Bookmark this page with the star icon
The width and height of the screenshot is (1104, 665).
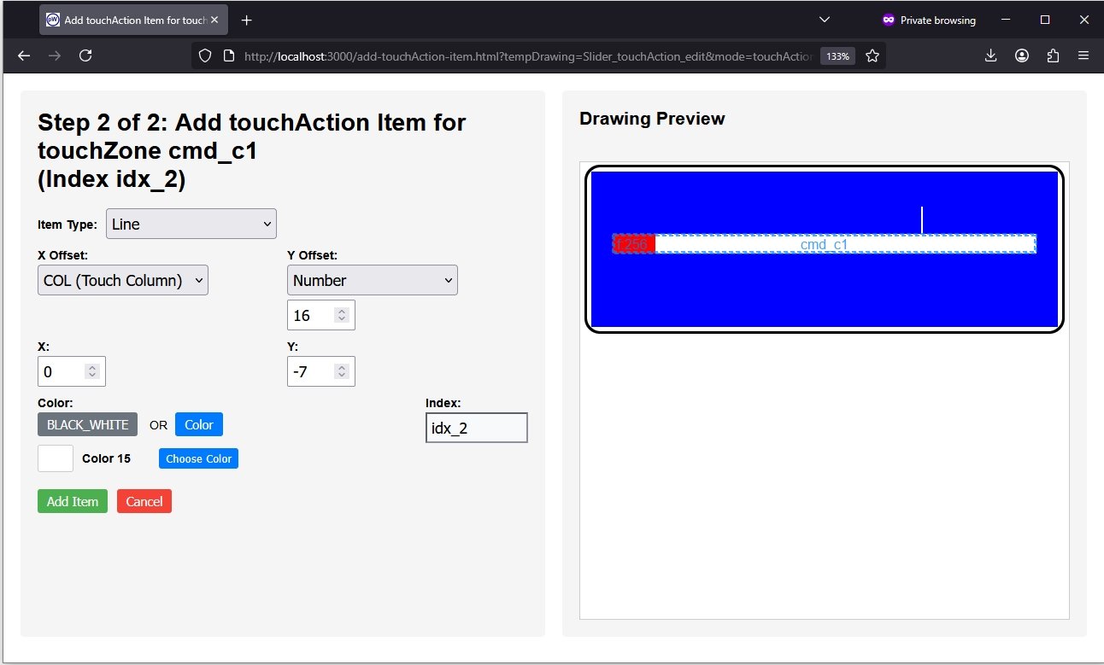[x=872, y=55]
